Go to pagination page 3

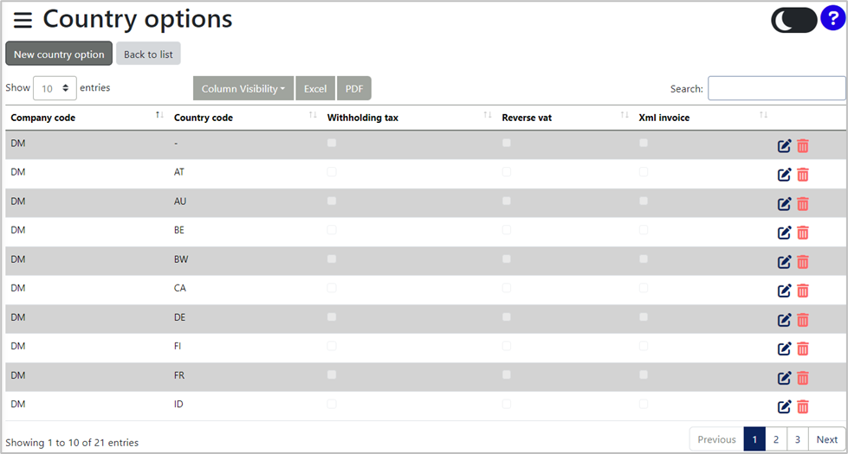798,439
